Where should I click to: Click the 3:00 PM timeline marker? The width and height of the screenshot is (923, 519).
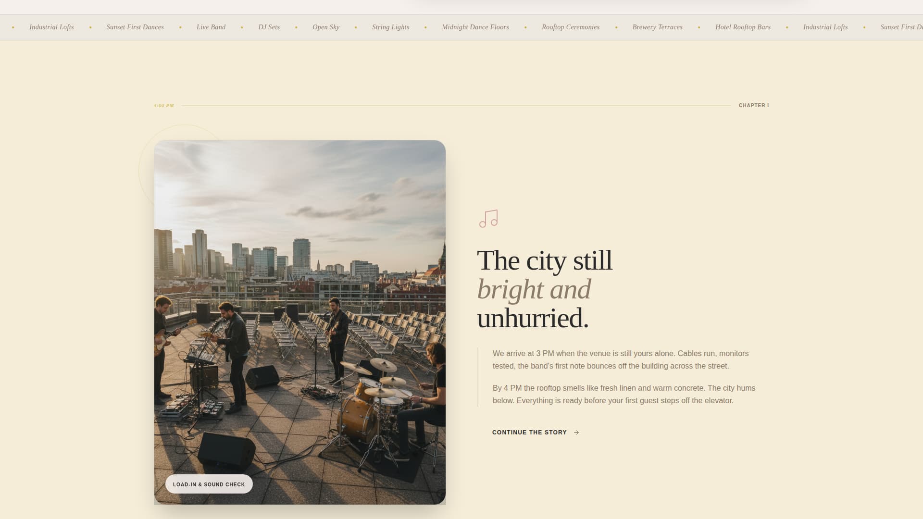click(163, 105)
